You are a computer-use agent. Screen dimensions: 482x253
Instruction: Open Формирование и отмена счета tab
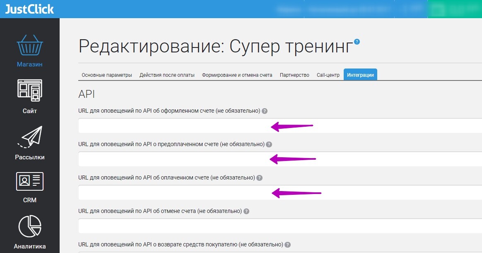click(237, 75)
